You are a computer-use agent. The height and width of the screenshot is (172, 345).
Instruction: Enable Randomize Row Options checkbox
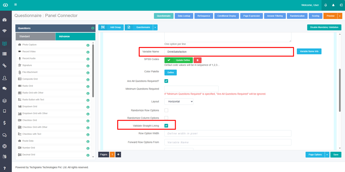[166, 110]
